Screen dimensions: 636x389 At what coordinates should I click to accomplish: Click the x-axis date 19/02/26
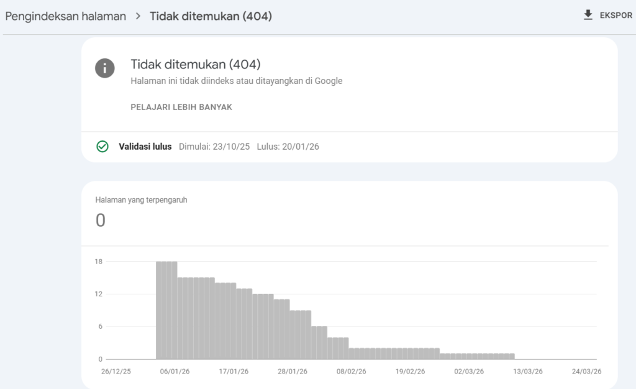click(410, 371)
